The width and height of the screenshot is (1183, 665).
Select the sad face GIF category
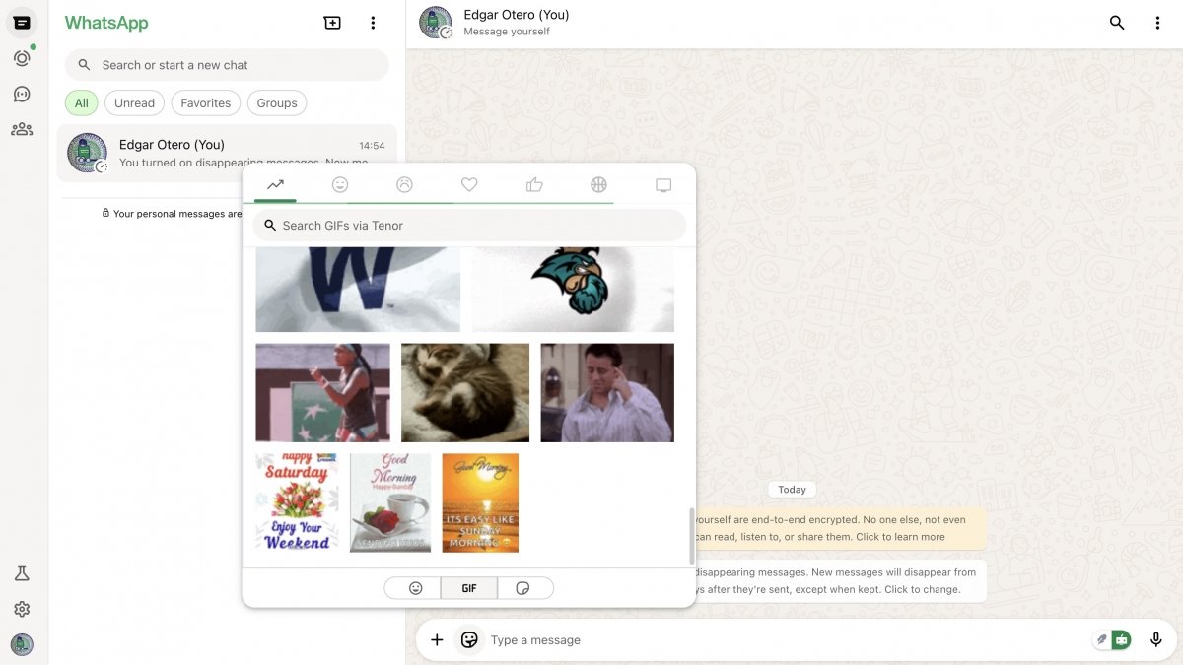point(404,184)
